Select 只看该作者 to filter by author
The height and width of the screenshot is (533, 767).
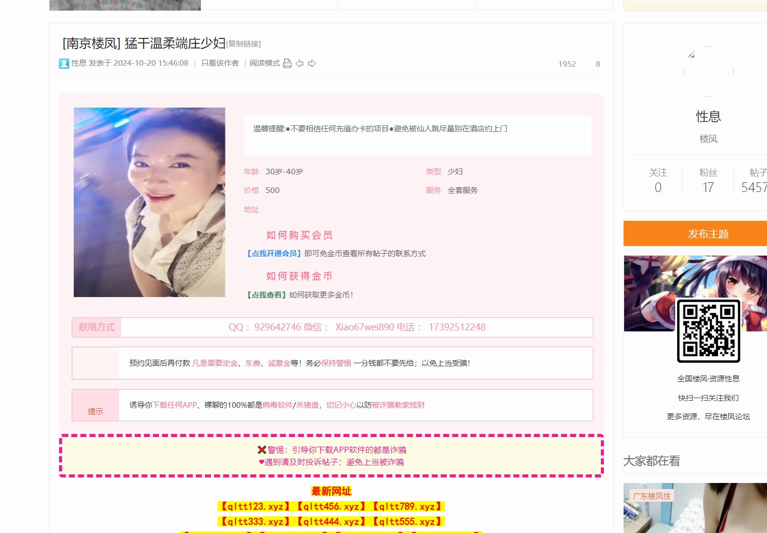(x=220, y=63)
